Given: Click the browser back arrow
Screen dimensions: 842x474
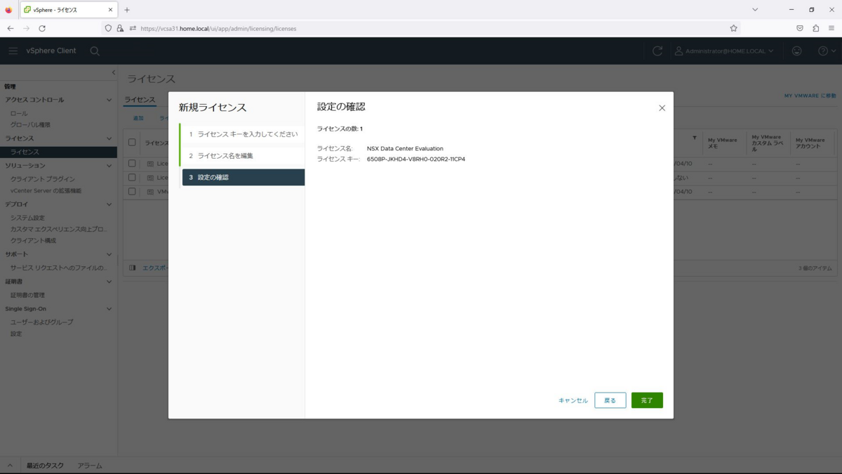Looking at the screenshot, I should click(x=11, y=29).
